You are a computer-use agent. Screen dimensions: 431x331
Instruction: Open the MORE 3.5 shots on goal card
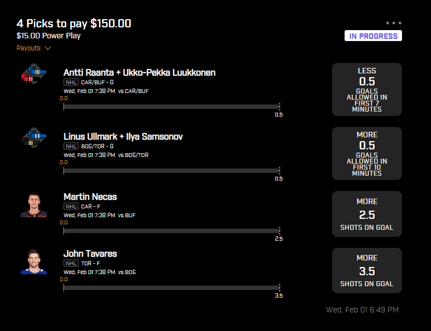tap(366, 270)
